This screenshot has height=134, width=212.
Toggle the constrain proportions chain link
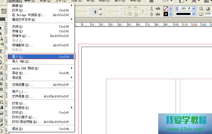pos(95,11)
